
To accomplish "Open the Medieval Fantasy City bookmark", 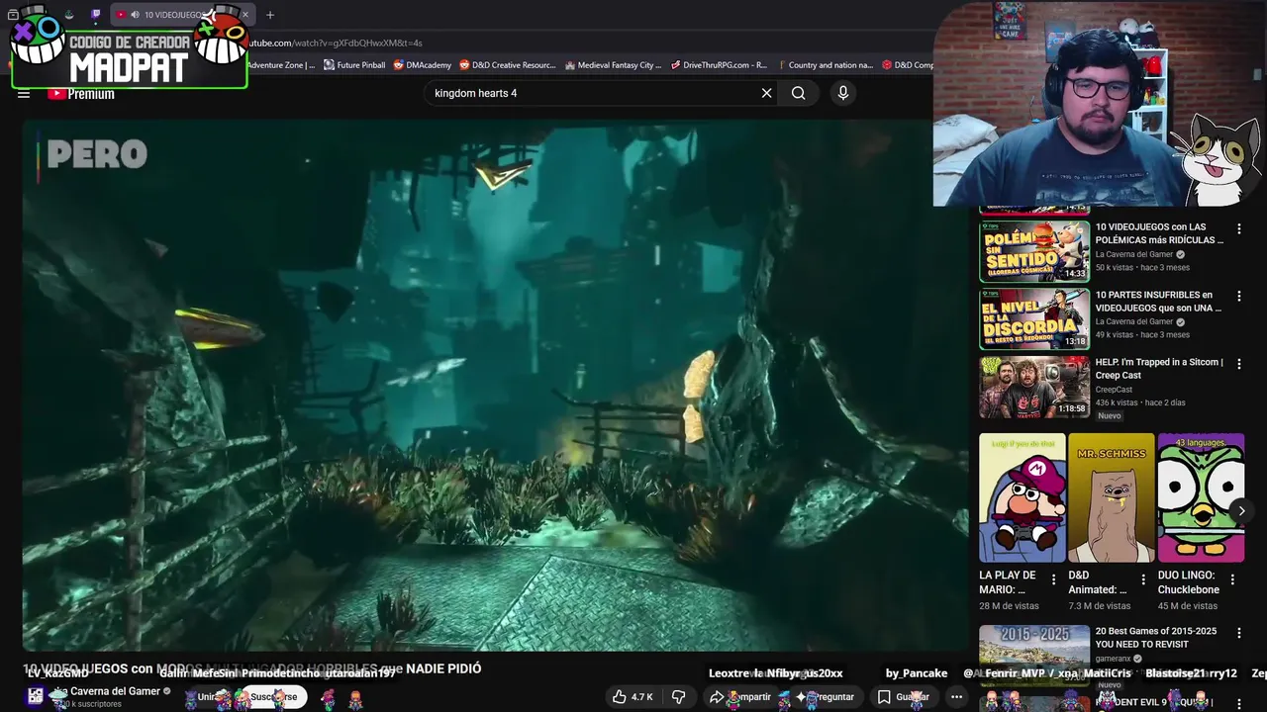I will (614, 65).
